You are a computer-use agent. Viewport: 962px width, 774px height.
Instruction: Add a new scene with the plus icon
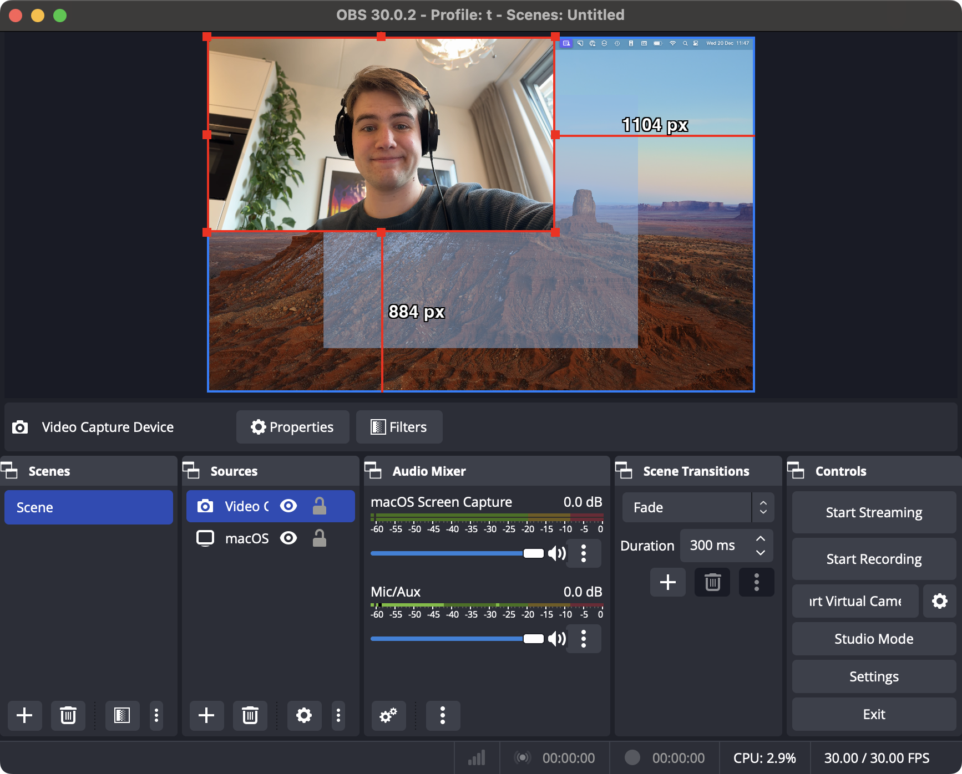click(x=24, y=715)
